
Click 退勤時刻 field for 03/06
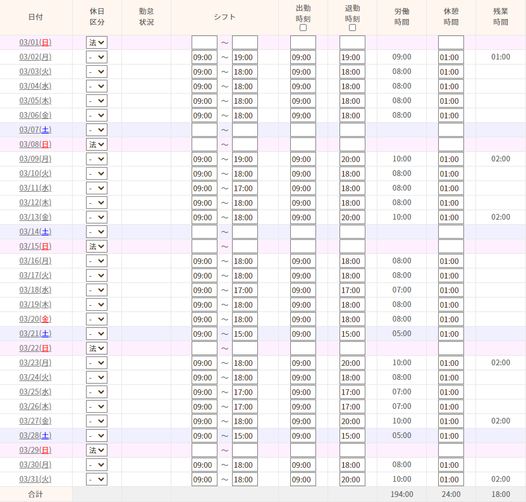(352, 116)
